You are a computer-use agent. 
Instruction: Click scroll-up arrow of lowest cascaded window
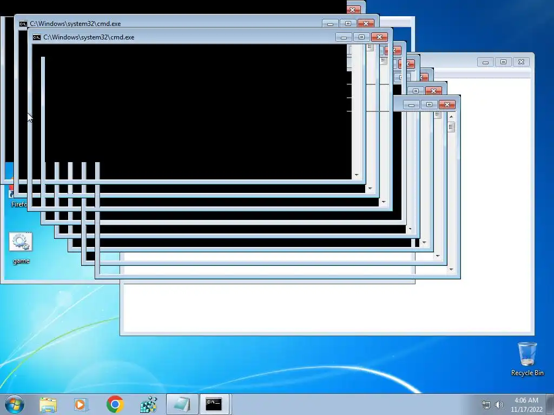pyautogui.click(x=451, y=117)
